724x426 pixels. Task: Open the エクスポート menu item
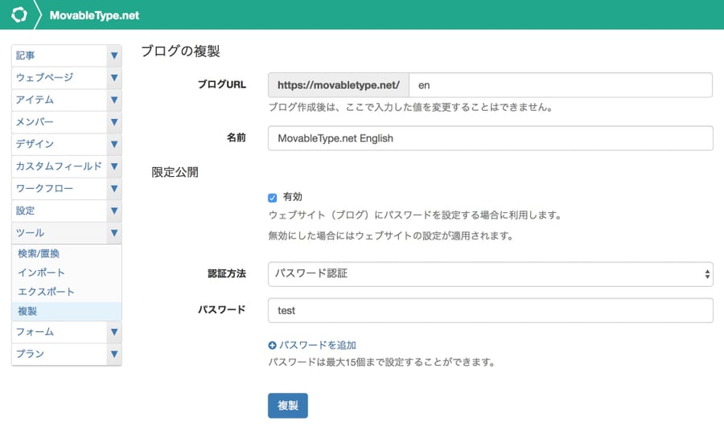coord(46,292)
